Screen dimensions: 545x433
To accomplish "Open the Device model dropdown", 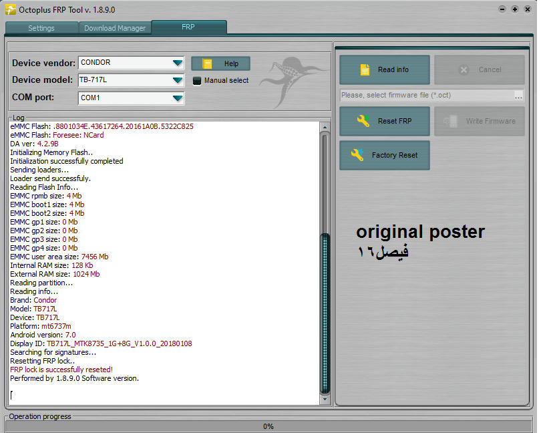I will pyautogui.click(x=177, y=80).
